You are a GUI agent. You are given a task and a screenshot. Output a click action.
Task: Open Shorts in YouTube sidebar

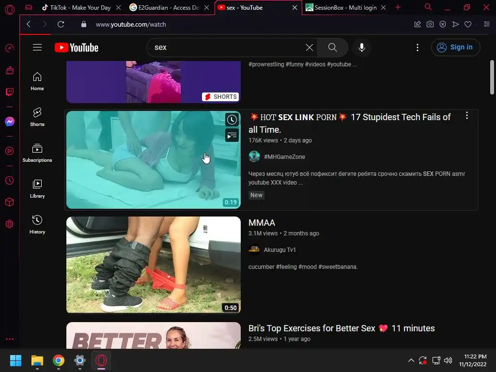coord(37,117)
